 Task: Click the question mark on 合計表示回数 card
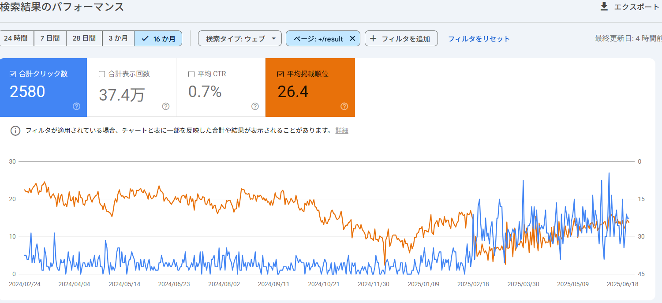pos(165,106)
